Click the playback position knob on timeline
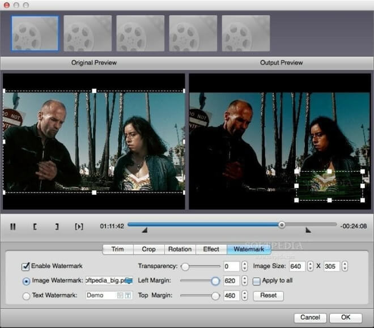 click(x=282, y=225)
